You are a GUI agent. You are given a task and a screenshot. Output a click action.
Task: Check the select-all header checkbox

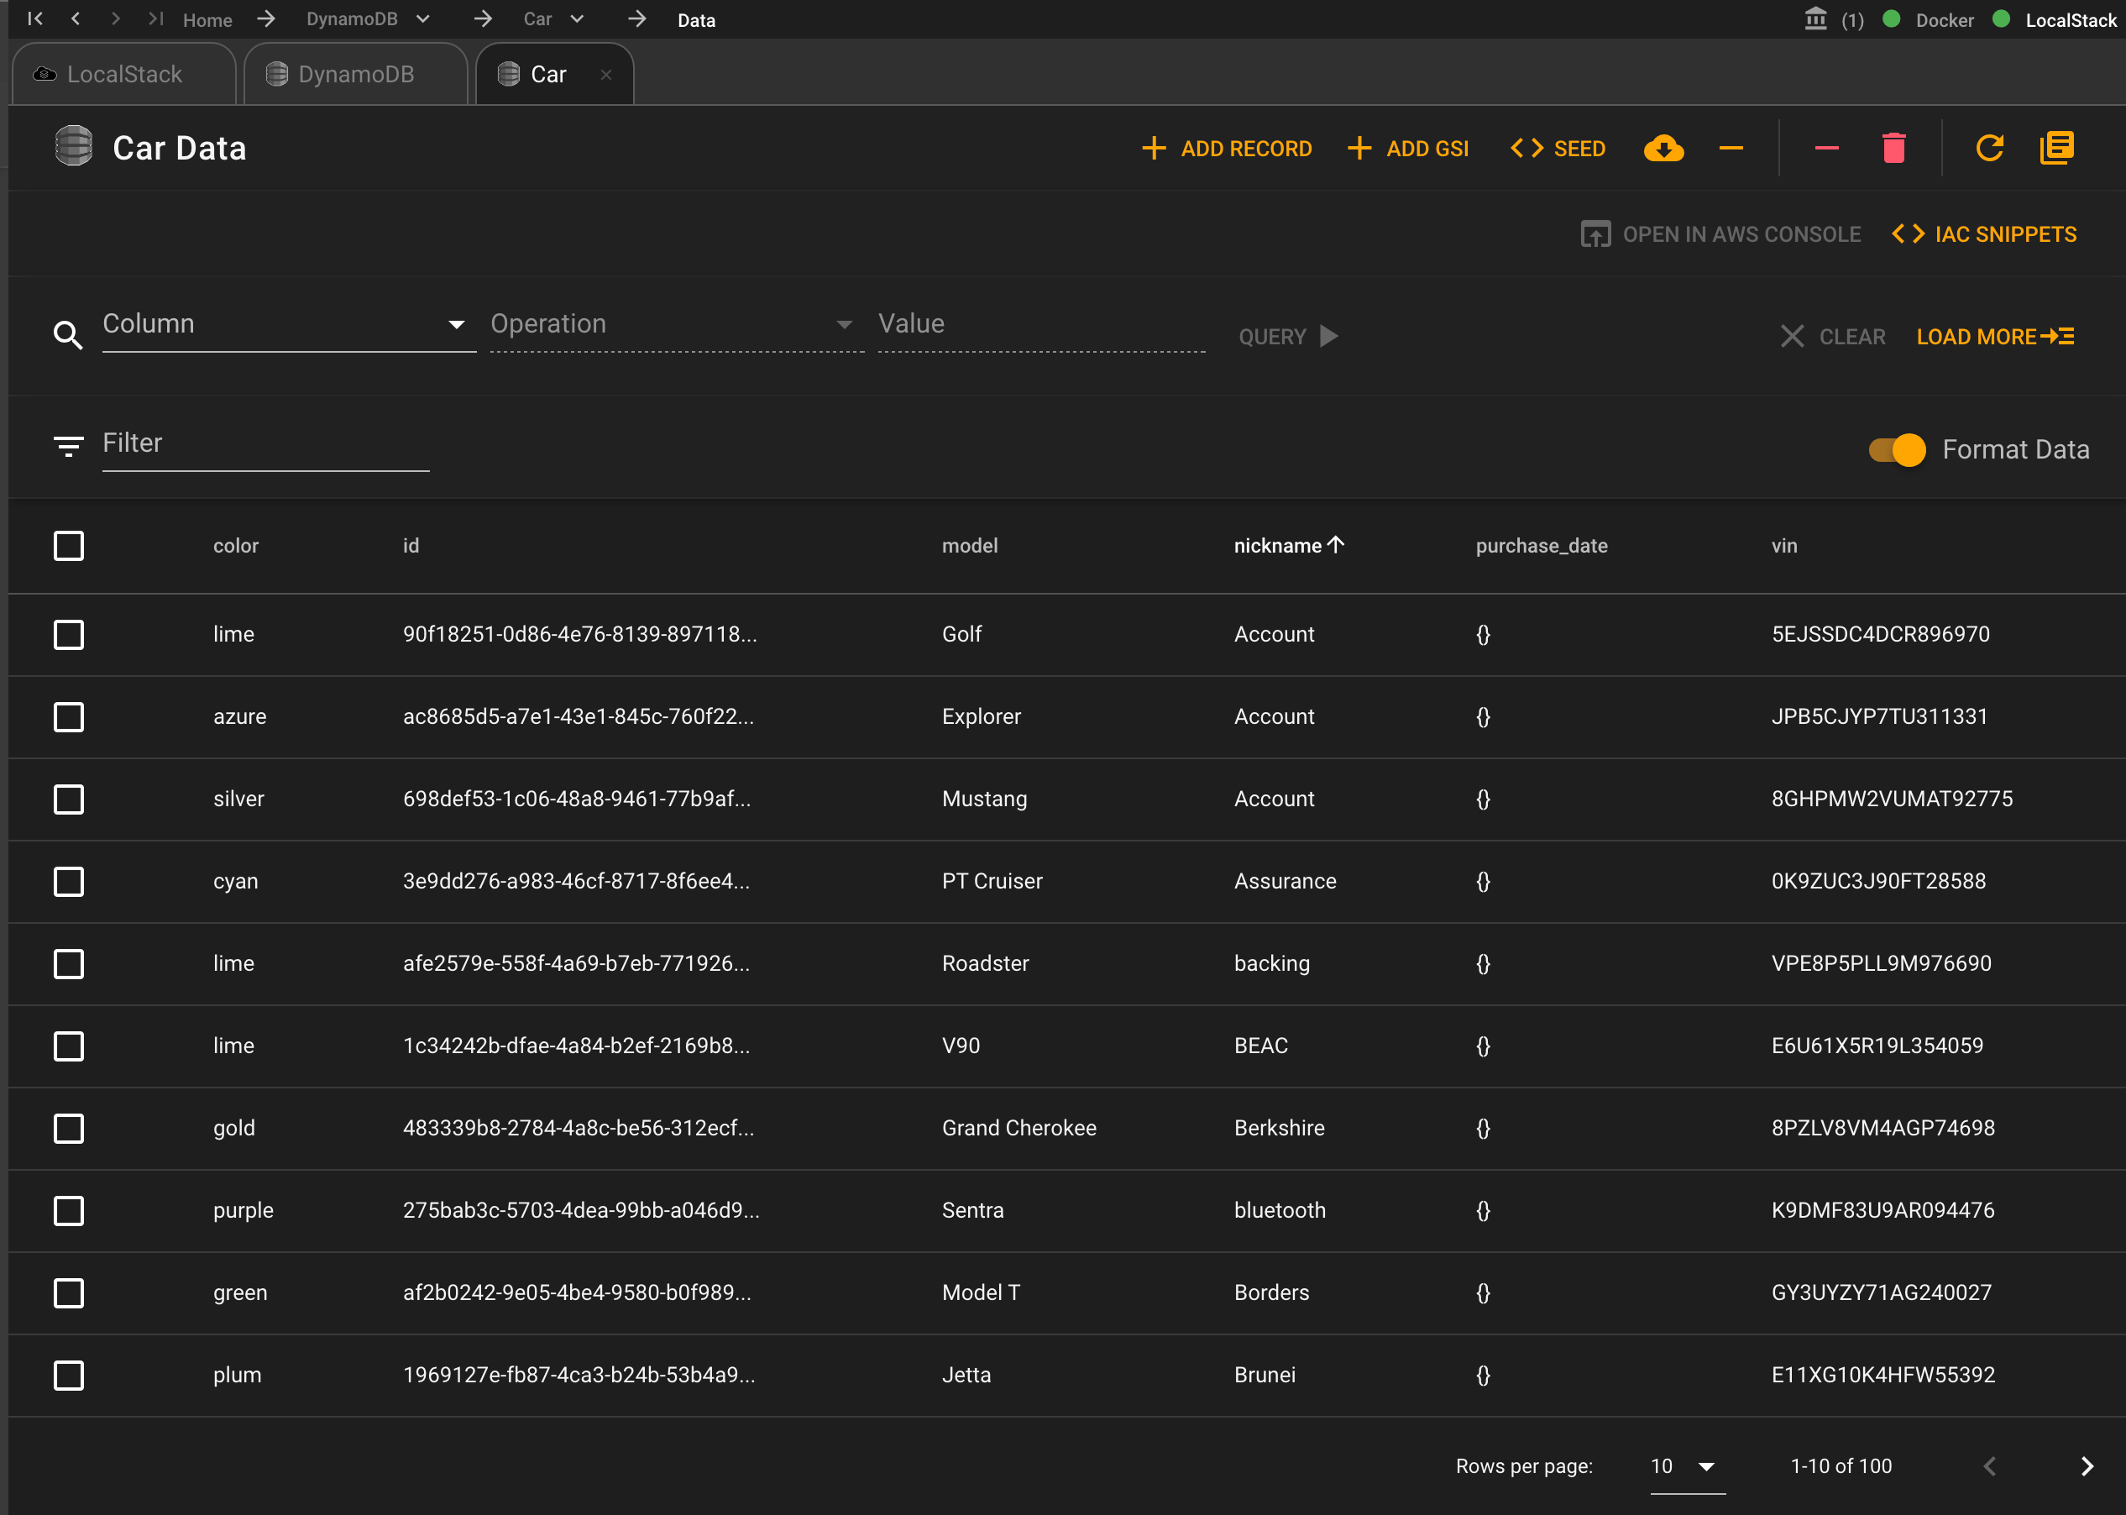(x=68, y=546)
